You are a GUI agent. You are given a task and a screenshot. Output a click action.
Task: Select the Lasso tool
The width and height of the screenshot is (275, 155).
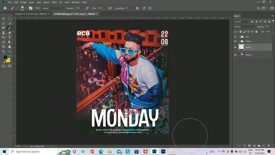pos(3,23)
